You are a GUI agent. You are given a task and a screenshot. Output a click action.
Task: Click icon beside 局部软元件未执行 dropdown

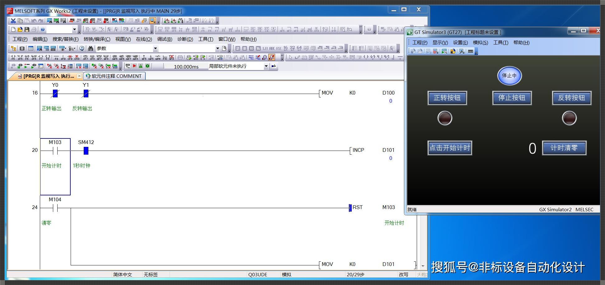(x=274, y=66)
